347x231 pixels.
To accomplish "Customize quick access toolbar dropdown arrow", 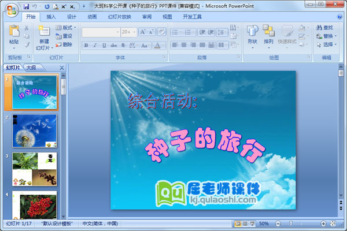I will (x=84, y=6).
